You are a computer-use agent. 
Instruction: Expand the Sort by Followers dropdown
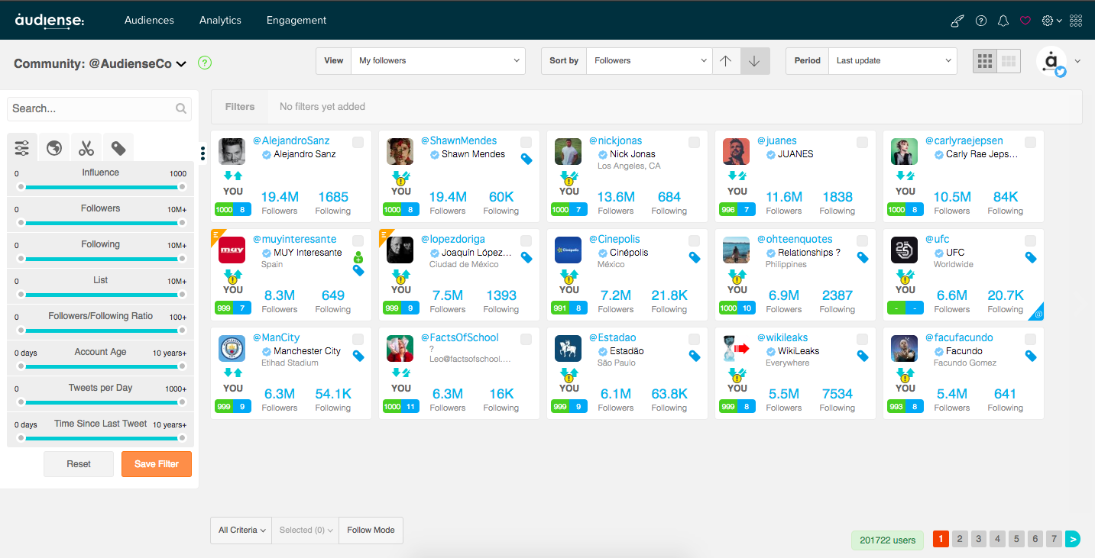pyautogui.click(x=649, y=61)
